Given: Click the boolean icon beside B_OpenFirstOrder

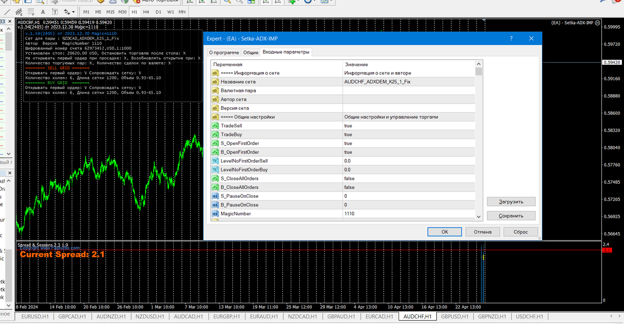Looking at the screenshot, I should click(x=215, y=152).
